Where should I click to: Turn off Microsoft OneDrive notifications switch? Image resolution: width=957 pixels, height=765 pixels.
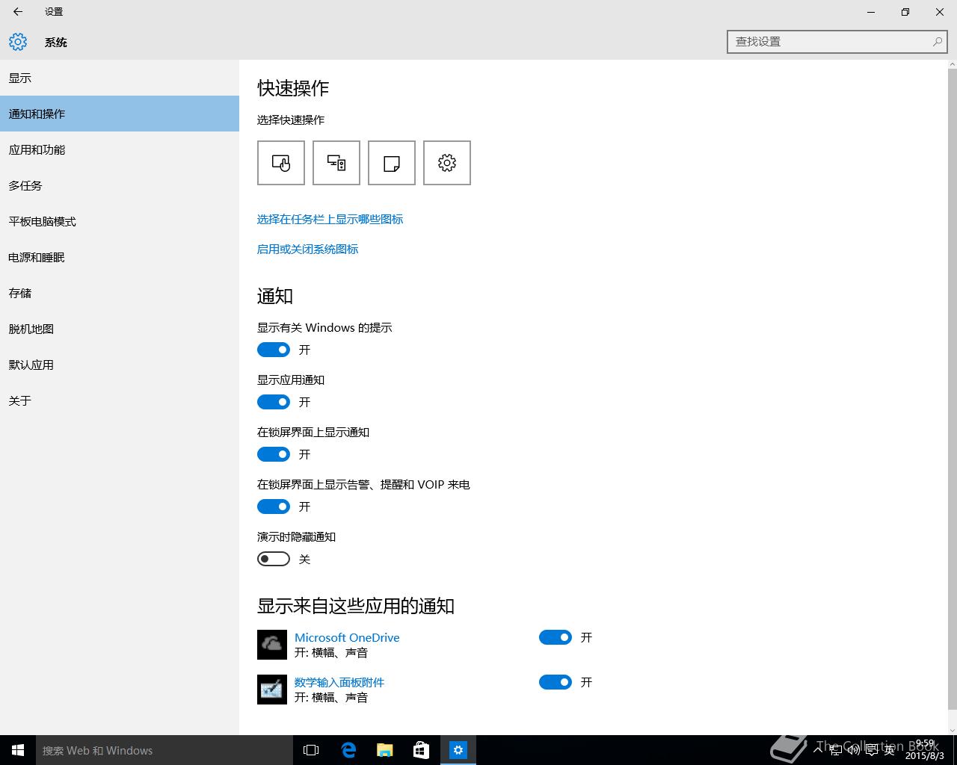pos(556,637)
